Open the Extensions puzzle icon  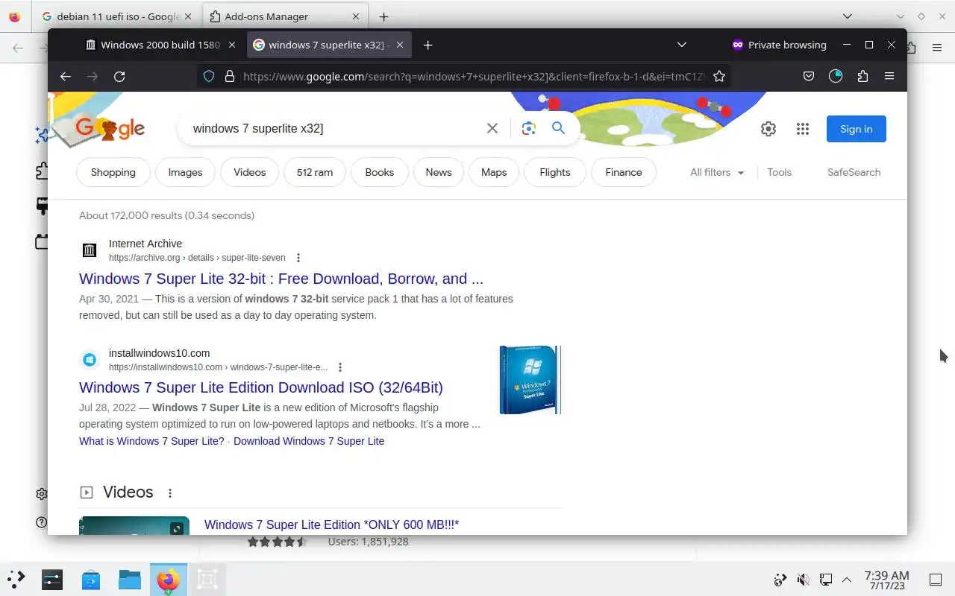[x=862, y=76]
